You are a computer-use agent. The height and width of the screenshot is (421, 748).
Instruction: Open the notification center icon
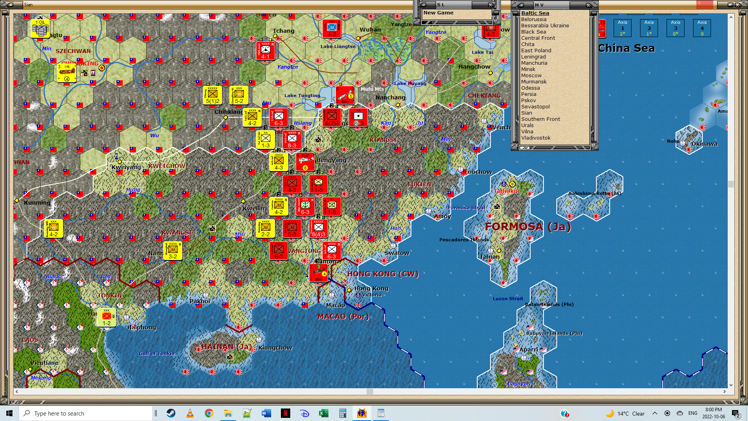tap(736, 414)
